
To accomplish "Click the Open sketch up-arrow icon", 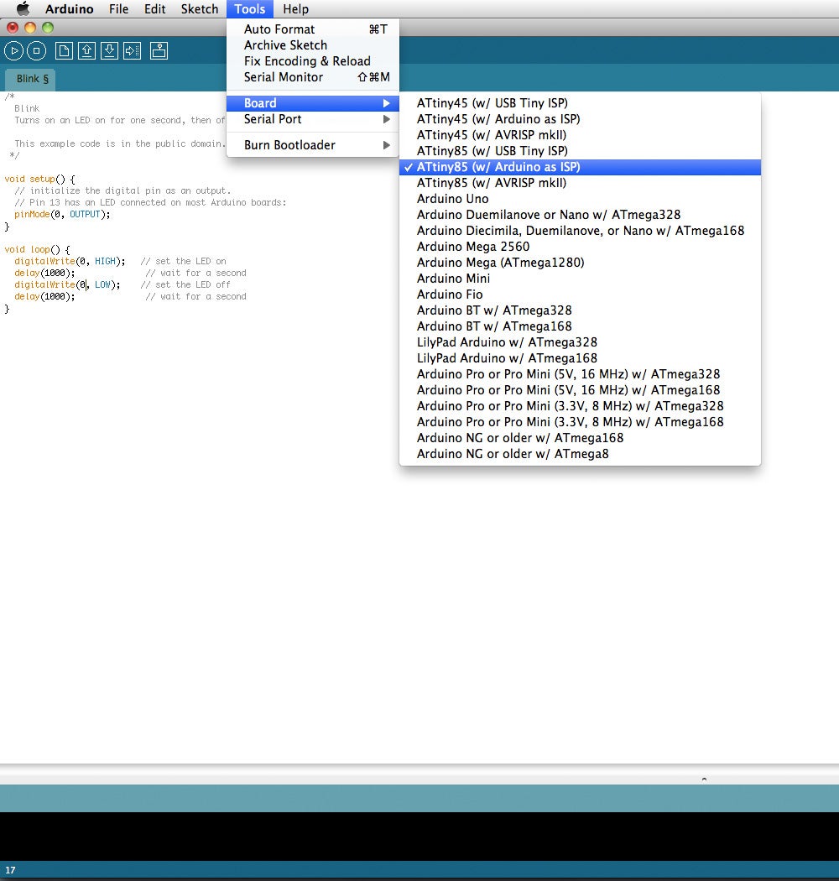I will [86, 51].
